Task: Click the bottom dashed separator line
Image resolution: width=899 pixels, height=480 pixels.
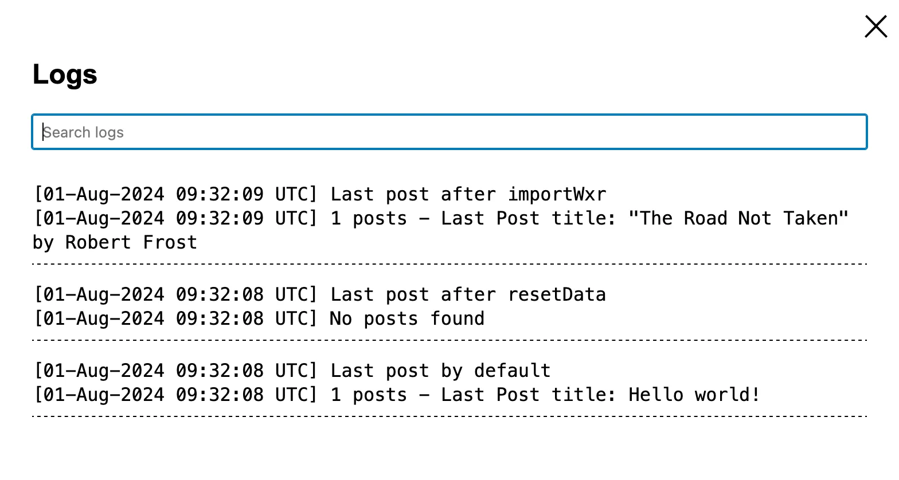Action: pyautogui.click(x=447, y=416)
